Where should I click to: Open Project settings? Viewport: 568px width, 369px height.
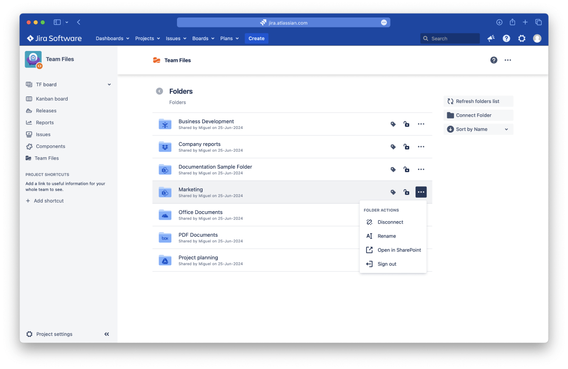50,334
